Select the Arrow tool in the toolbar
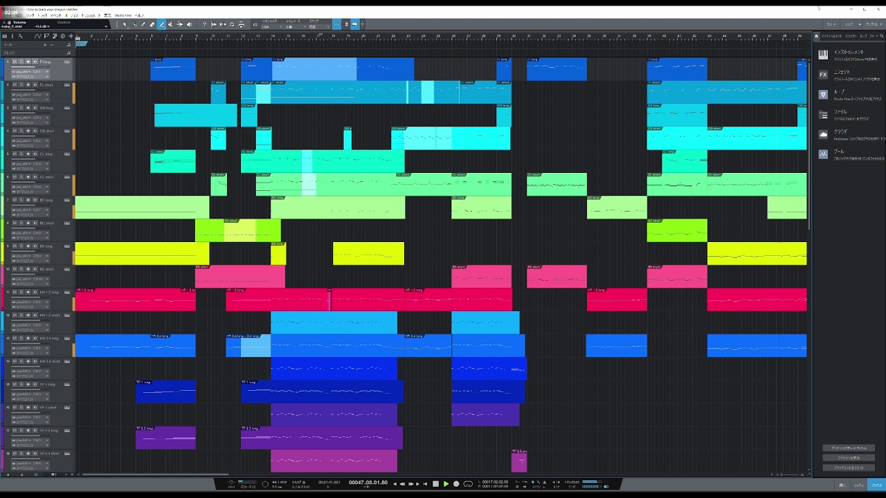This screenshot has width=886, height=498. click(x=125, y=24)
